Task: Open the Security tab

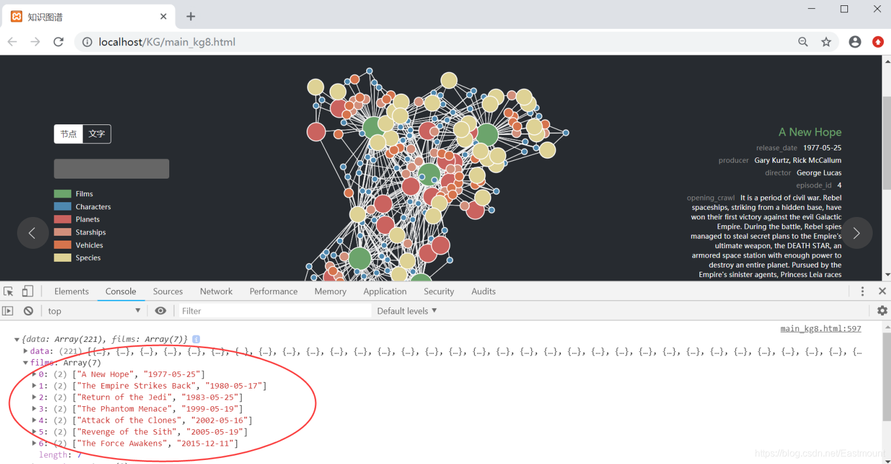Action: click(x=439, y=291)
